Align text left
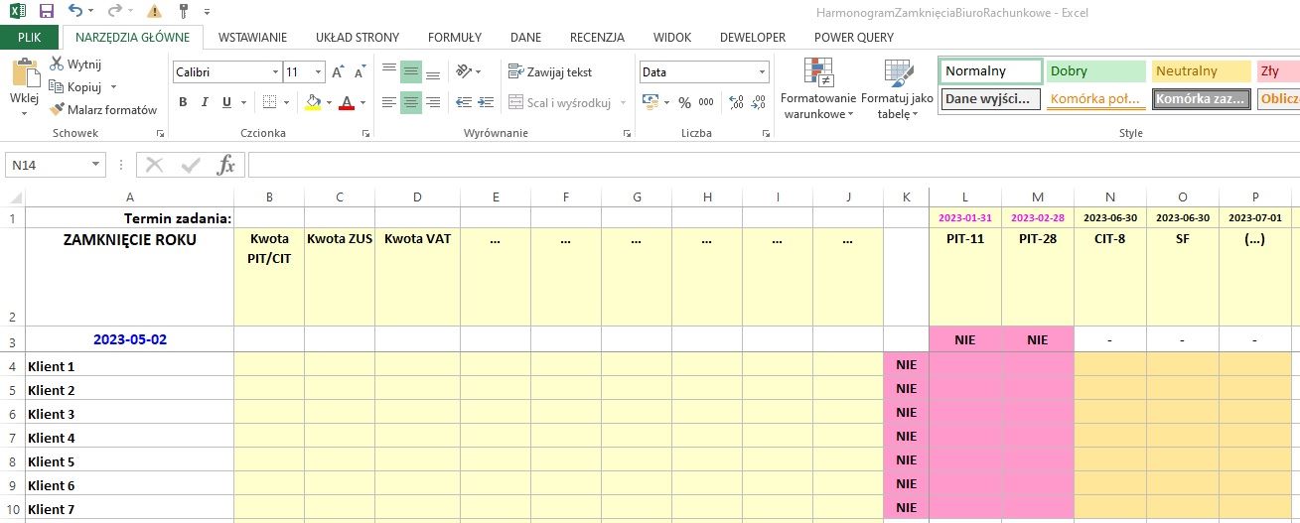The height and width of the screenshot is (523, 1300). click(388, 102)
